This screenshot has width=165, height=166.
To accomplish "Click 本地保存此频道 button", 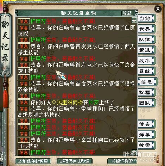I will [33, 161].
